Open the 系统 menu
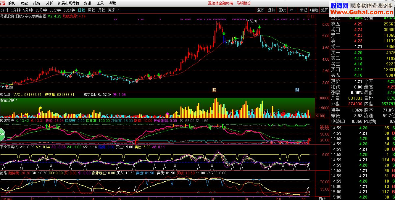Image resolution: width=395 pixels, height=200 pixels. click(x=11, y=3)
